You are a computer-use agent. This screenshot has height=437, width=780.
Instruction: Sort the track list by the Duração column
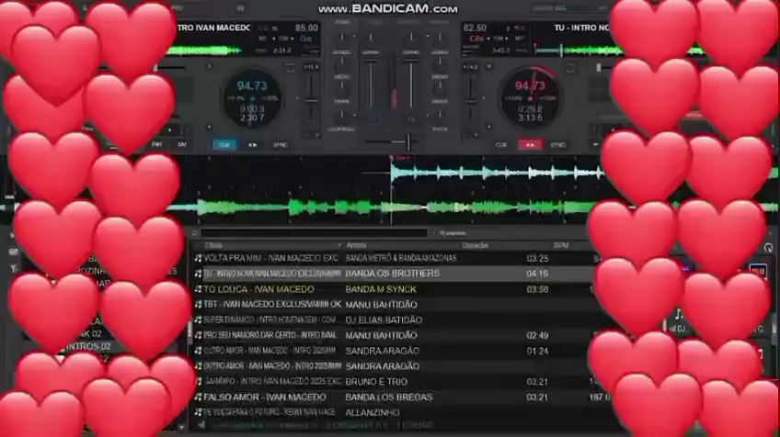(475, 245)
